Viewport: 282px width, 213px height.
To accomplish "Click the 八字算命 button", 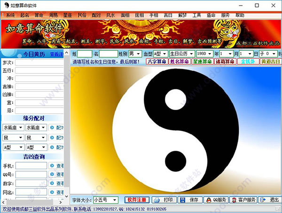I will click(157, 62).
